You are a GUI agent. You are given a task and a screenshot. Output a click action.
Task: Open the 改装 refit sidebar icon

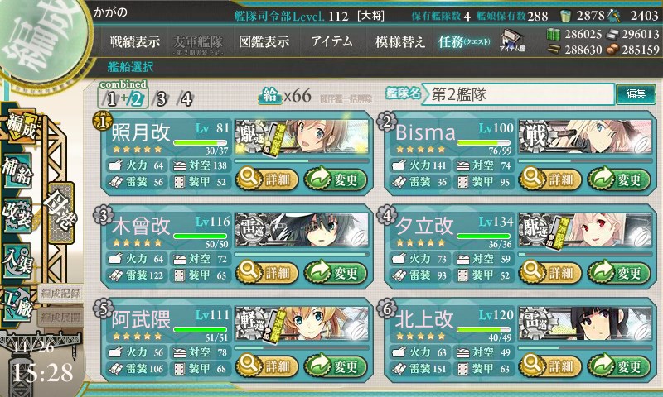tap(17, 214)
